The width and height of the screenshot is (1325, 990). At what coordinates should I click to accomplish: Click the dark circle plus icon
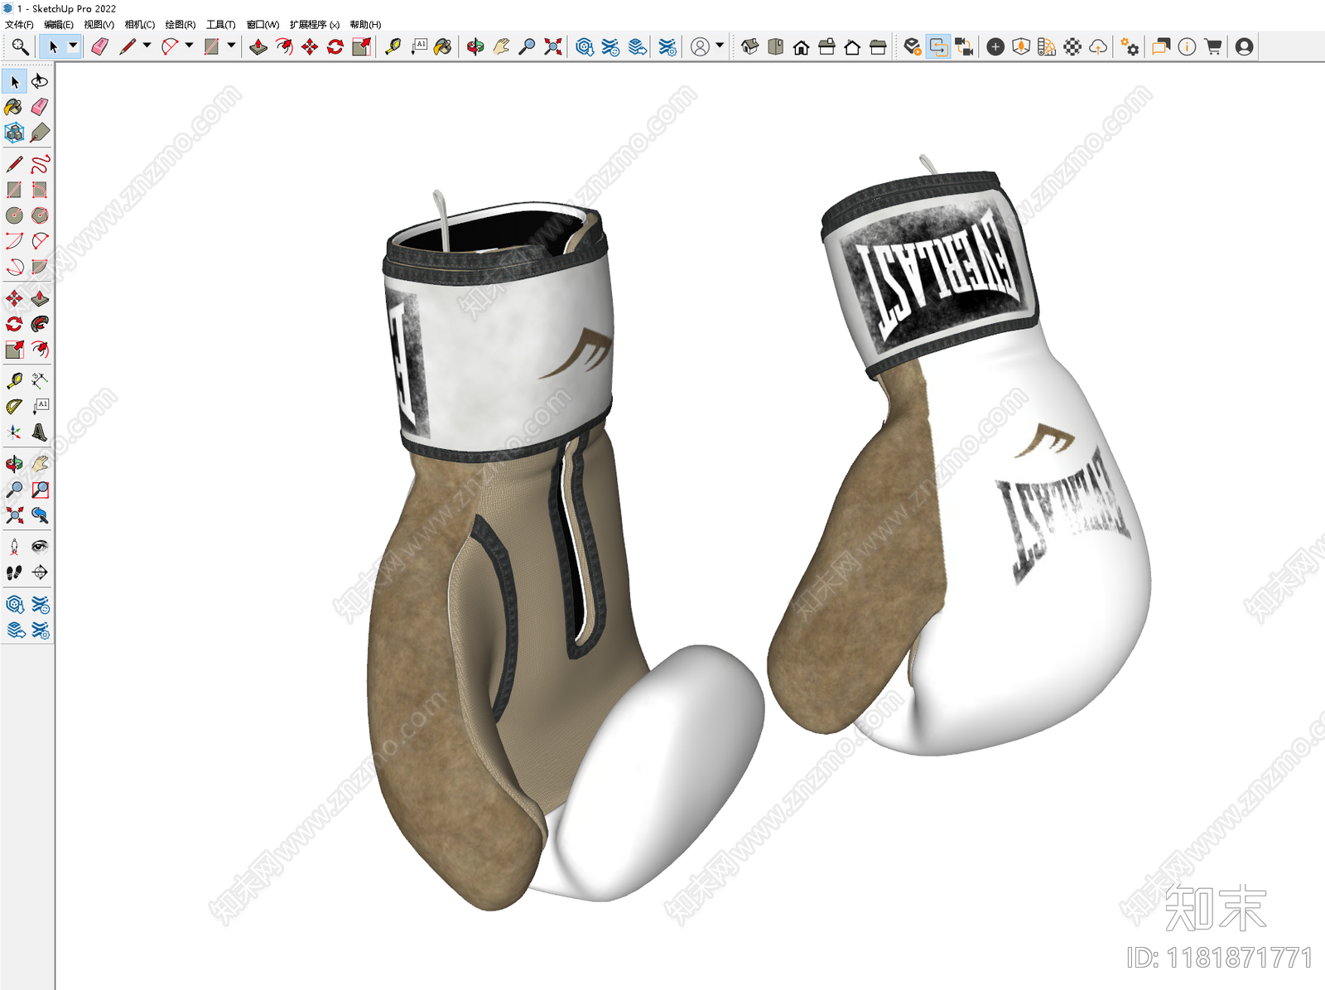click(x=995, y=47)
